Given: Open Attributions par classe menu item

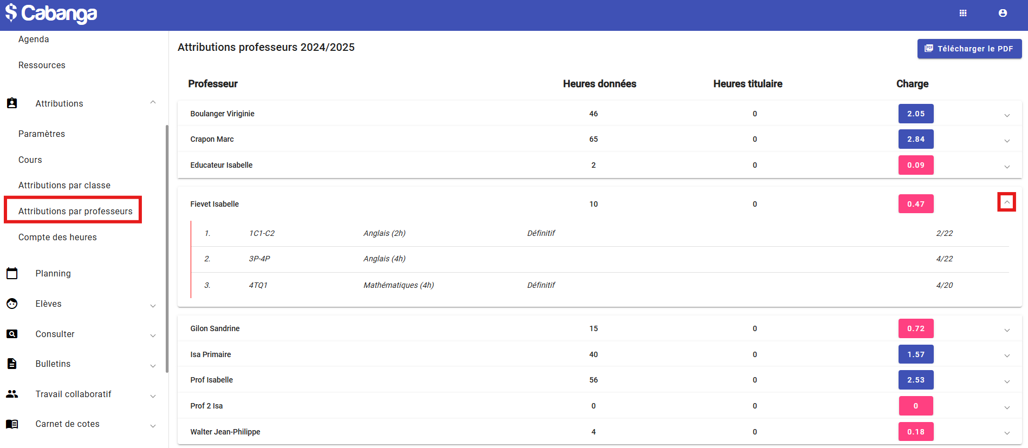Looking at the screenshot, I should 64,185.
